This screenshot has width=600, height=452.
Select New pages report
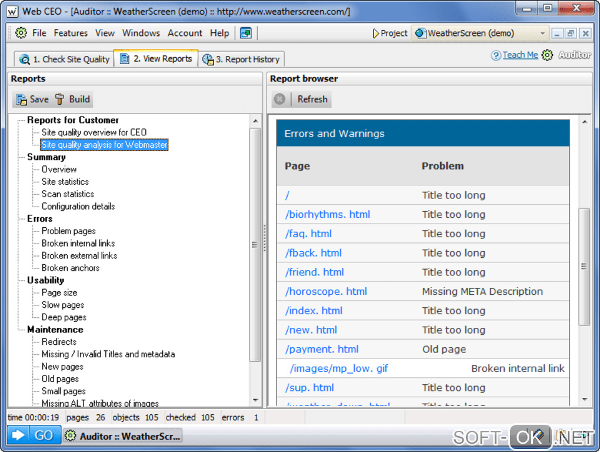pyautogui.click(x=62, y=367)
